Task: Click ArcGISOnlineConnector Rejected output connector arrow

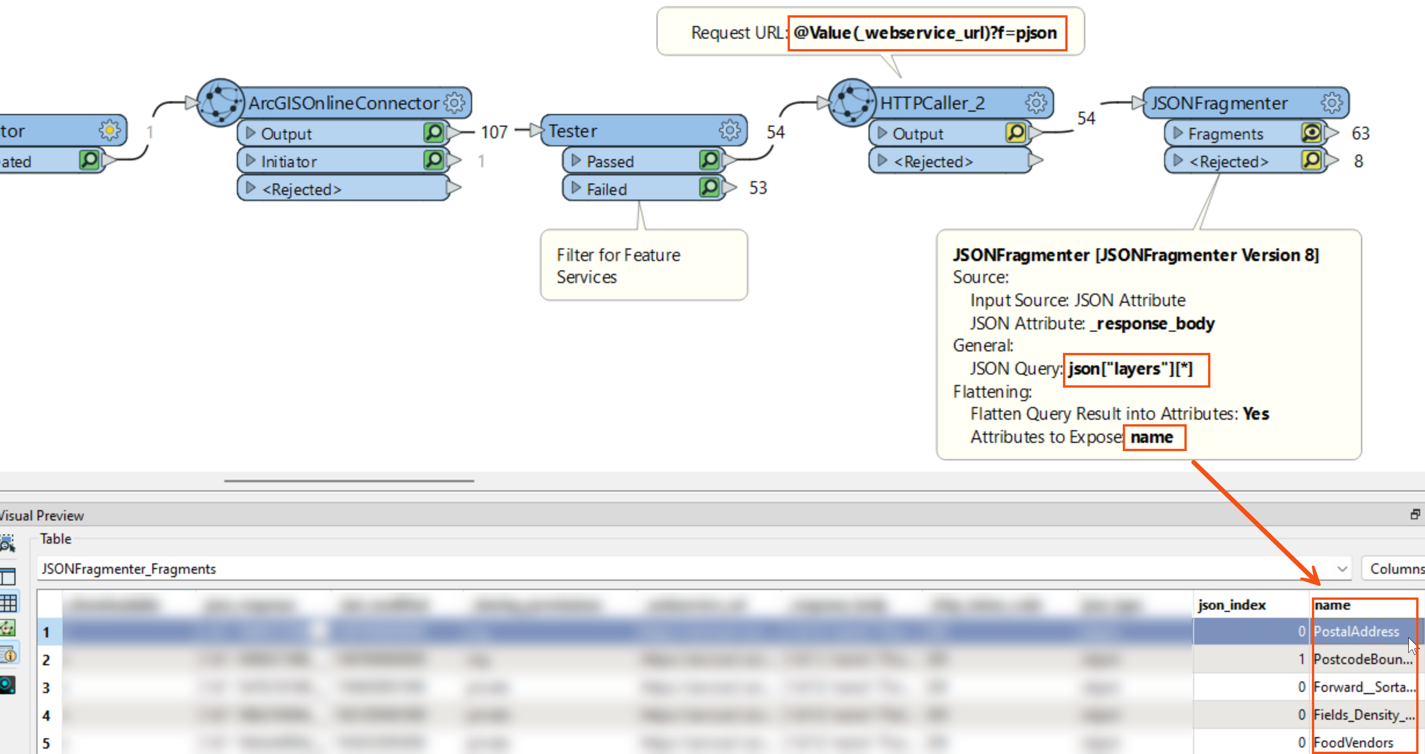Action: click(454, 188)
